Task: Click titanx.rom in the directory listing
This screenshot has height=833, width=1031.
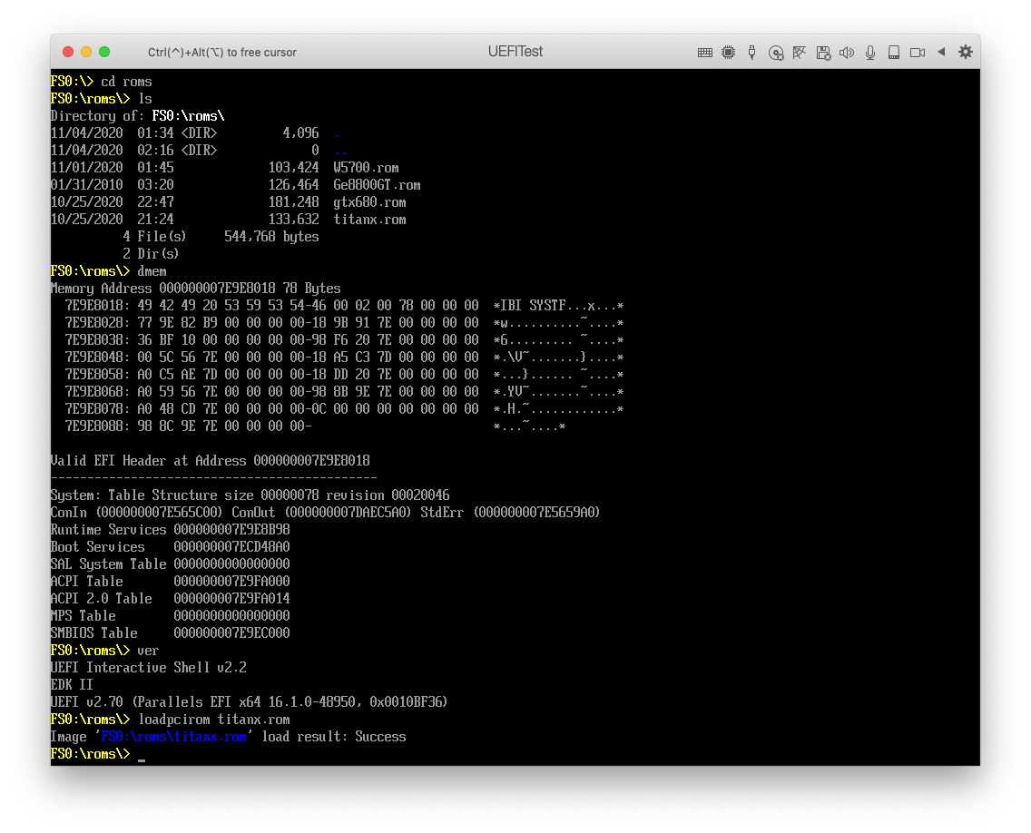Action: tap(369, 220)
